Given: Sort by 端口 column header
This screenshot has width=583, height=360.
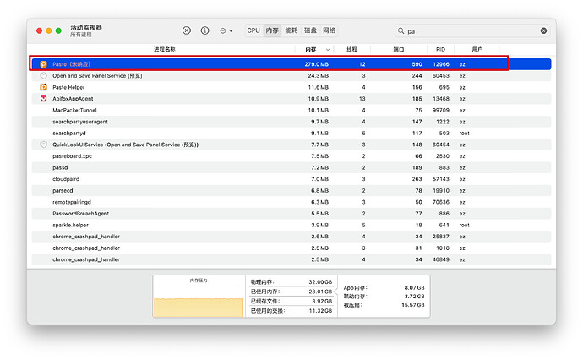Looking at the screenshot, I should [x=399, y=49].
